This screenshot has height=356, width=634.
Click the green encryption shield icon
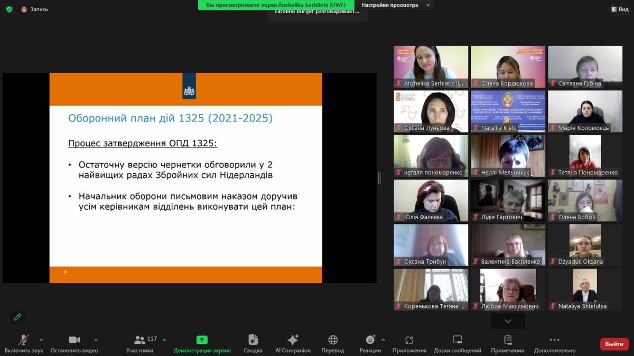click(9, 9)
